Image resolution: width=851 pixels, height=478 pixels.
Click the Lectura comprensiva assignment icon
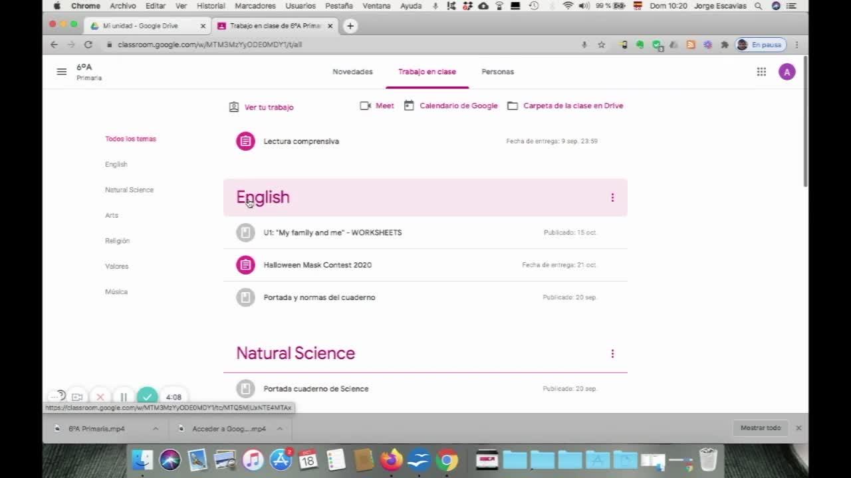point(245,141)
